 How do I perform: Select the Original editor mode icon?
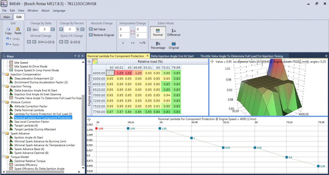pos(173,44)
